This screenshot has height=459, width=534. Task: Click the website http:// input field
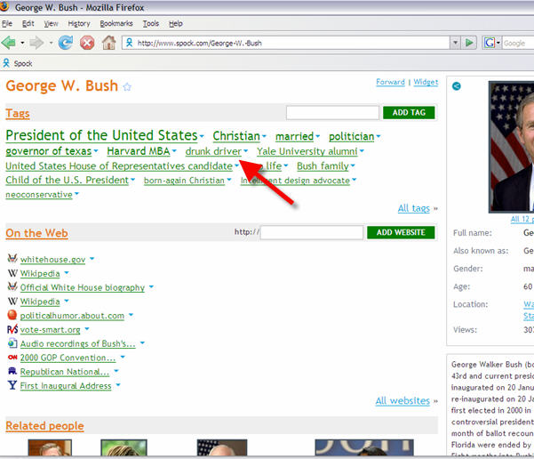[x=312, y=232]
